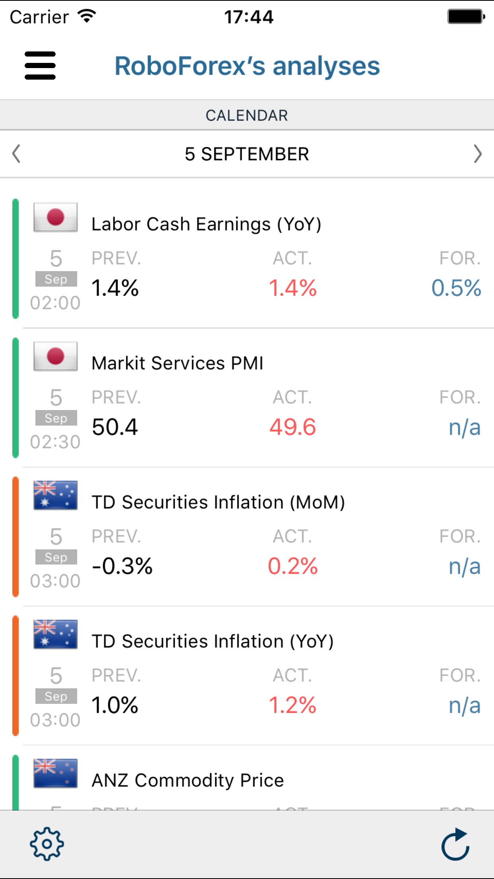
Task: Tap the 0.5% forecast value
Action: point(456,288)
